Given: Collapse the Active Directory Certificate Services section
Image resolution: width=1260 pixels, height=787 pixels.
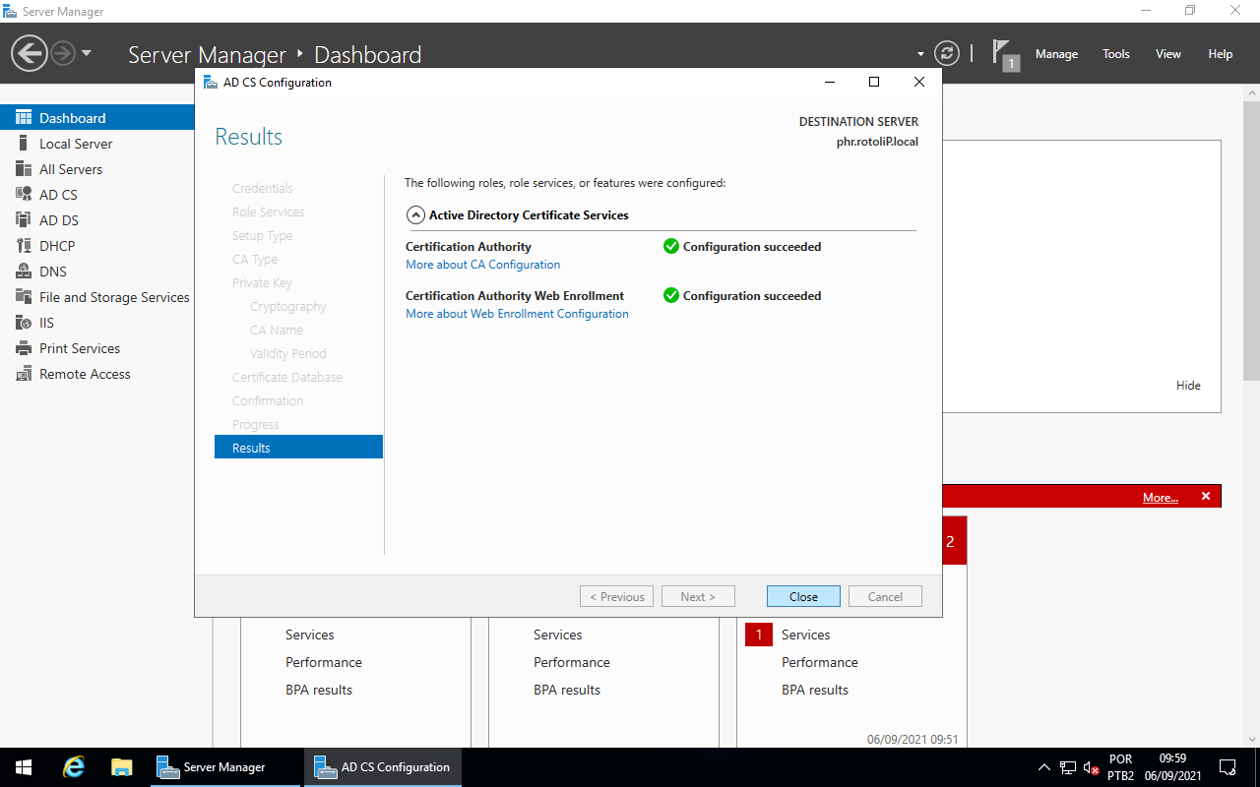Looking at the screenshot, I should click(x=416, y=215).
